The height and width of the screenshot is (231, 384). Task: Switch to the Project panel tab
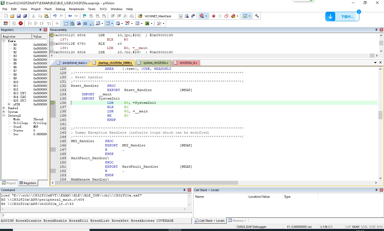[x=9, y=183]
